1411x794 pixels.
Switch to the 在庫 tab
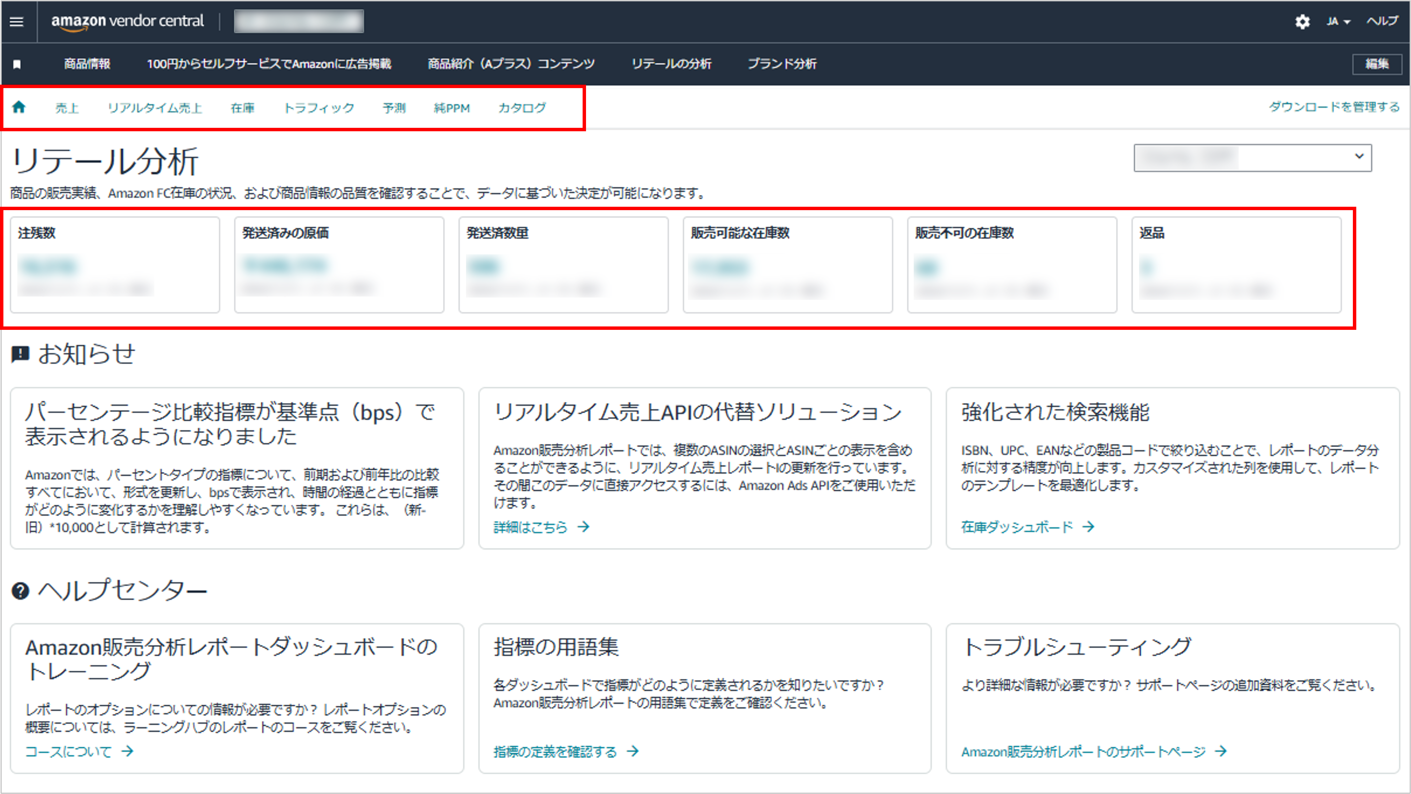tap(243, 108)
